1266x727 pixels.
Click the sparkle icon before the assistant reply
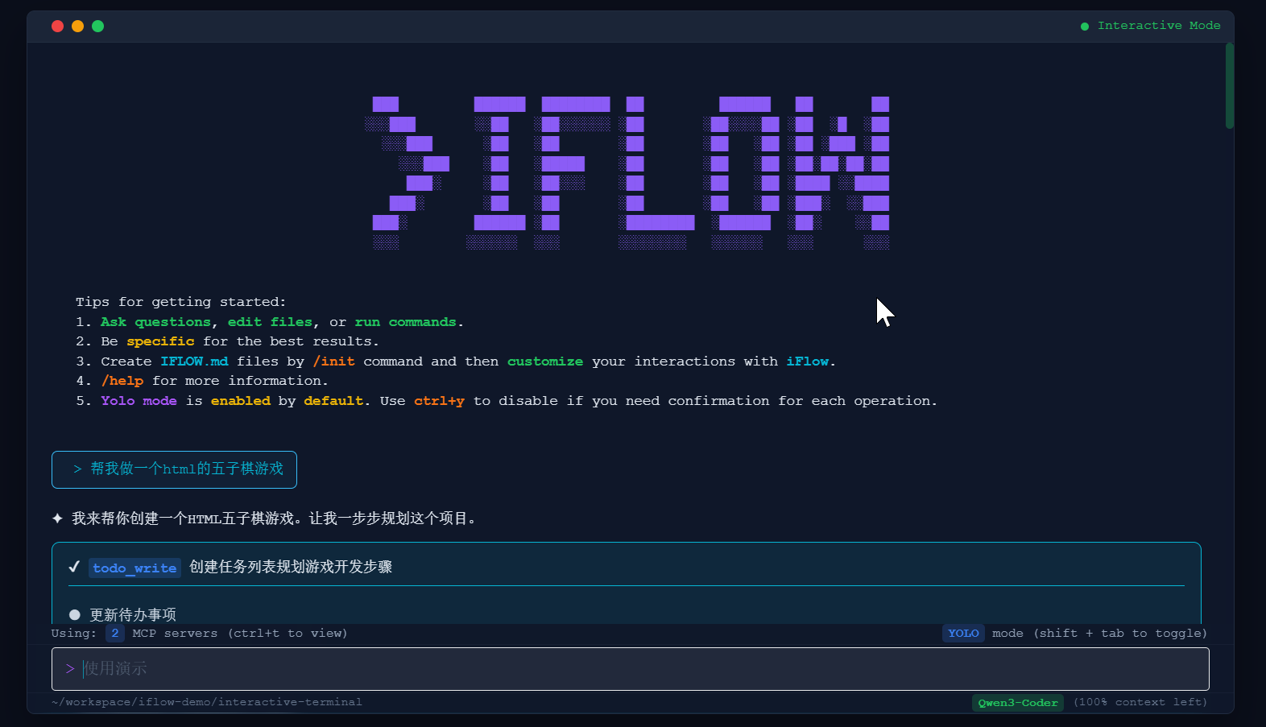coord(57,518)
